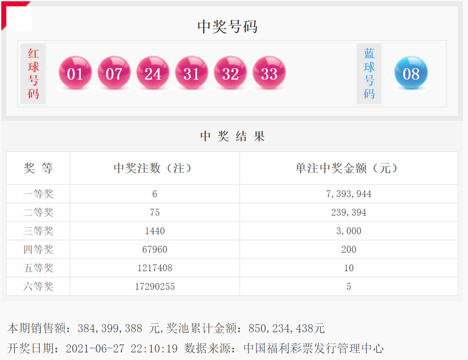Click the first prize amount 7,393,944

[348, 194]
